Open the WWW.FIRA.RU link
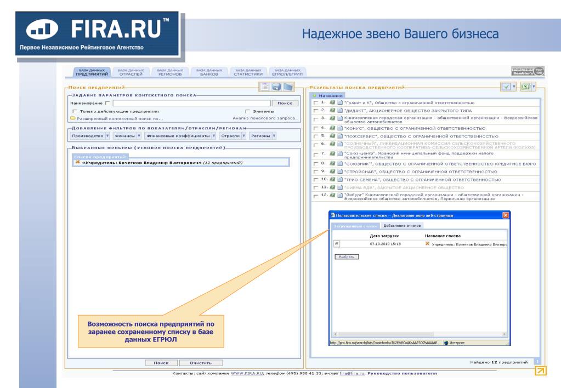The width and height of the screenshot is (561, 388). coord(247,373)
